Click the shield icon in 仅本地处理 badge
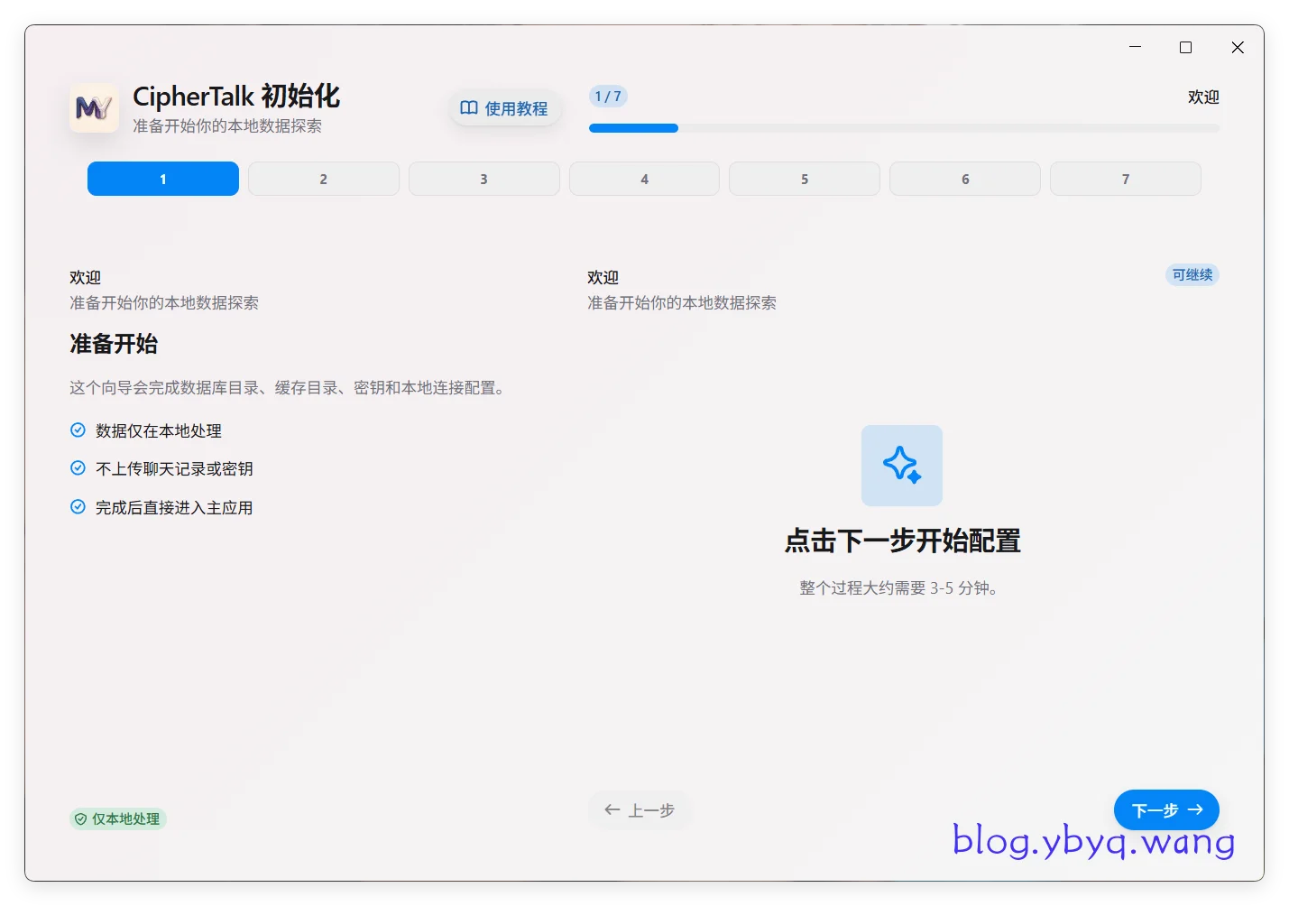This screenshot has width=1289, height=906. tap(80, 819)
